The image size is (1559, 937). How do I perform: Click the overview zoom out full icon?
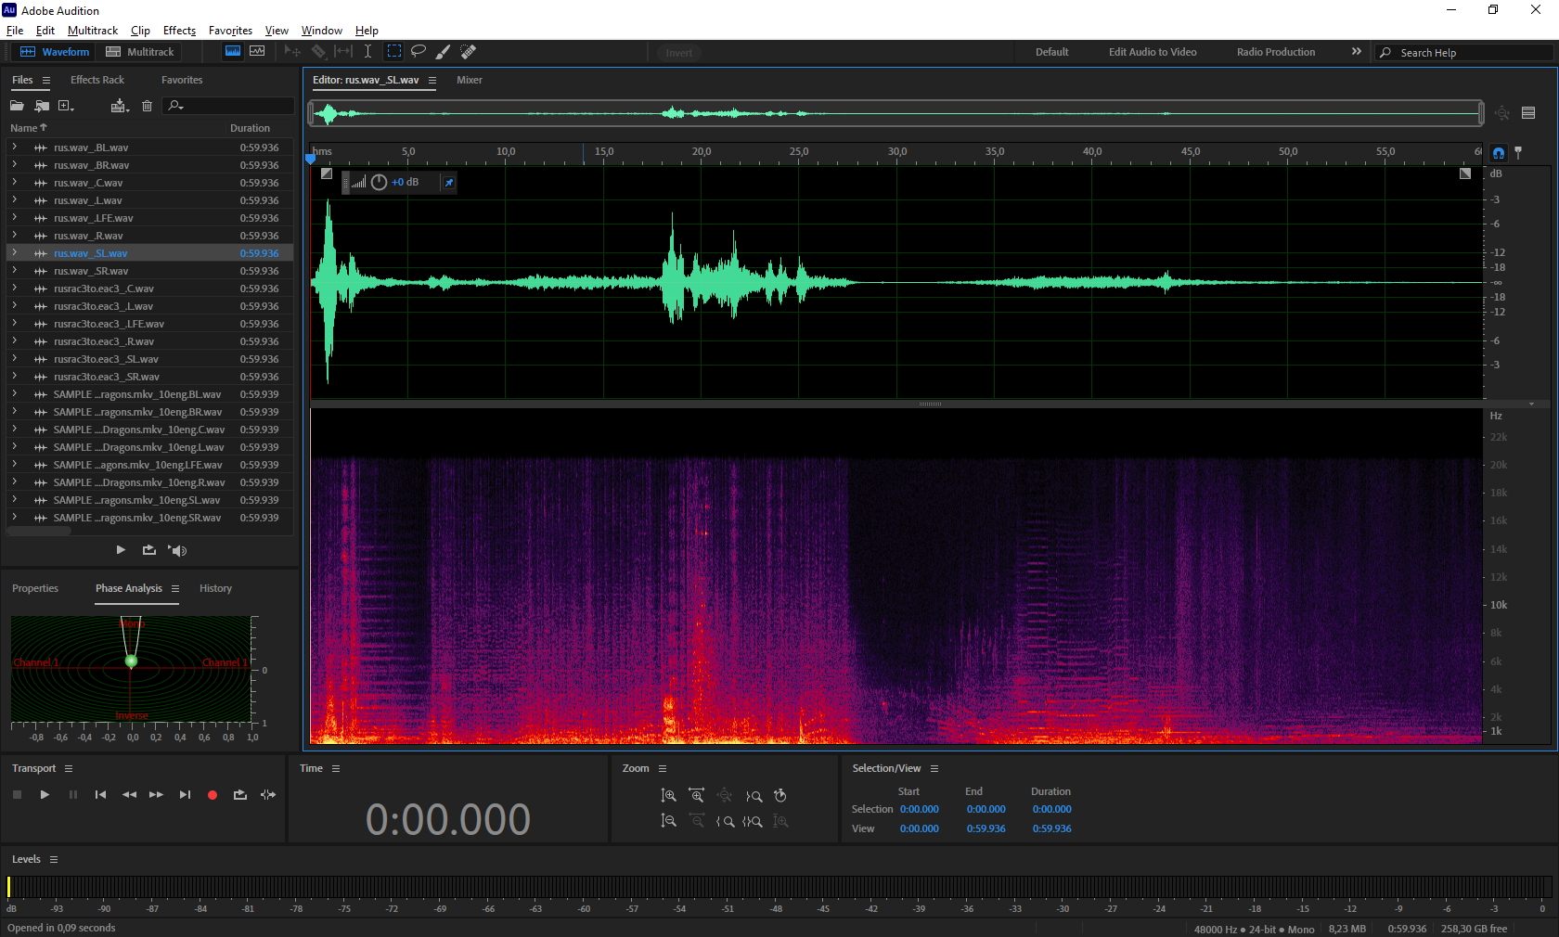(x=1502, y=113)
